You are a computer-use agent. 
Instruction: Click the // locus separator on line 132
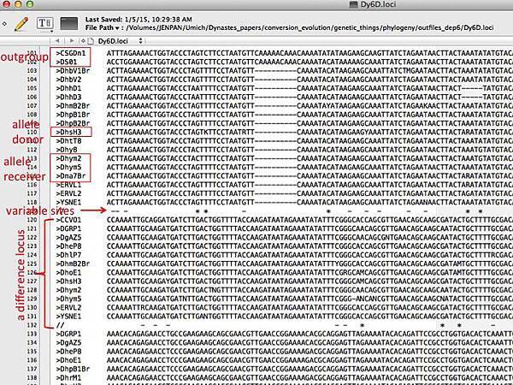[x=60, y=325]
